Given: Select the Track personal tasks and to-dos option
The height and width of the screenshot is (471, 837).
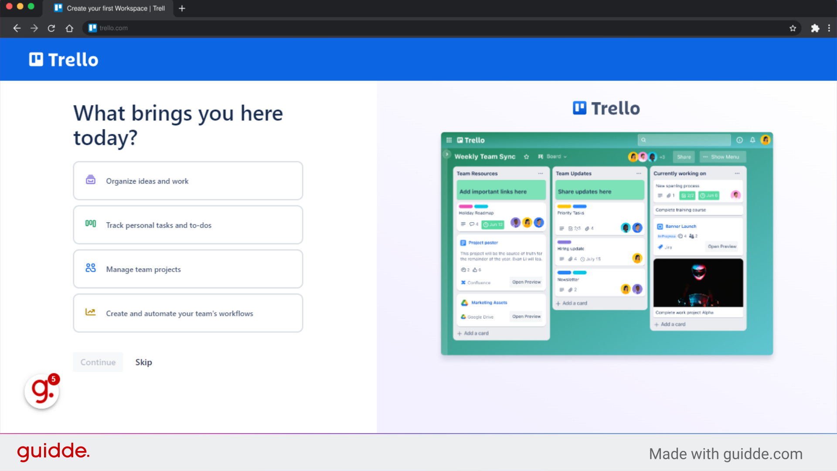Looking at the screenshot, I should 188,225.
